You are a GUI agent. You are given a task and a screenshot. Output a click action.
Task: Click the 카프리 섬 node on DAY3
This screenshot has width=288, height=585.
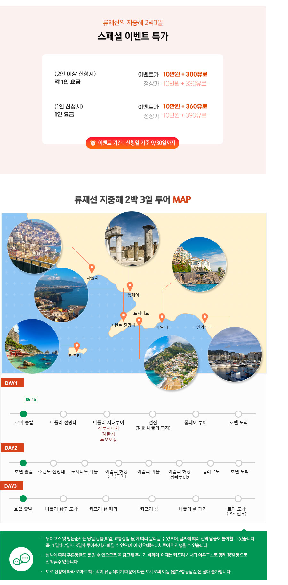(152, 498)
